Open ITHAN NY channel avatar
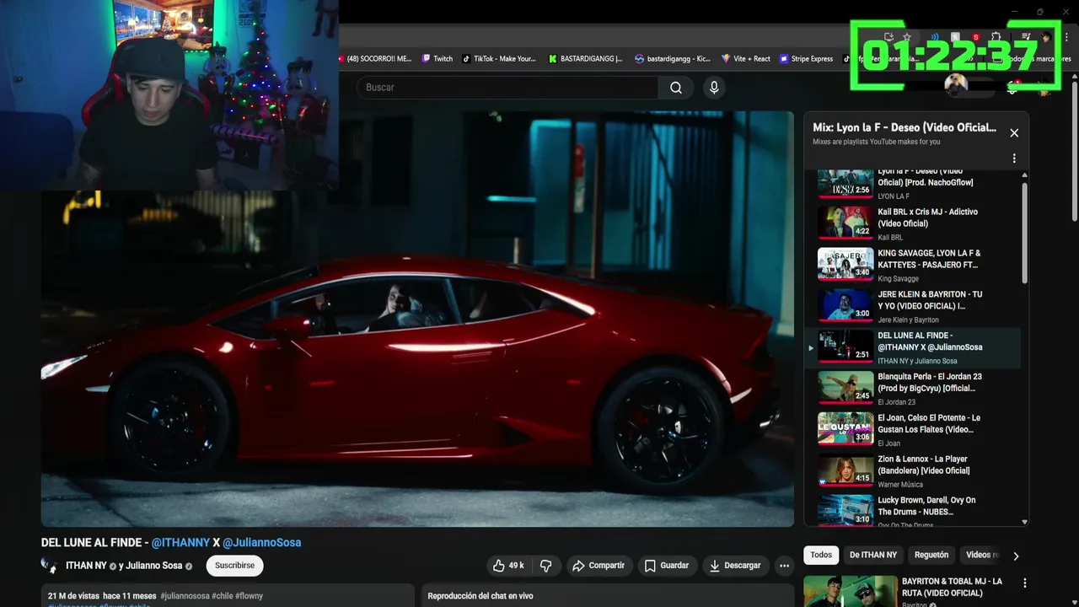The image size is (1079, 607). click(x=49, y=566)
